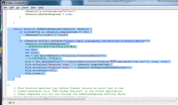Click the horizontal scrollbar thumb
Viewport: 178px width, 105px height.
(x=46, y=98)
